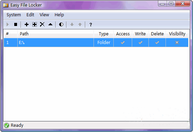Open the Help menu
Image resolution: width=193 pixels, height=132 pixels.
click(x=59, y=15)
